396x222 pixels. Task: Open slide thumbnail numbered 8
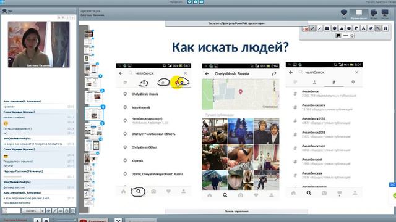point(93,113)
